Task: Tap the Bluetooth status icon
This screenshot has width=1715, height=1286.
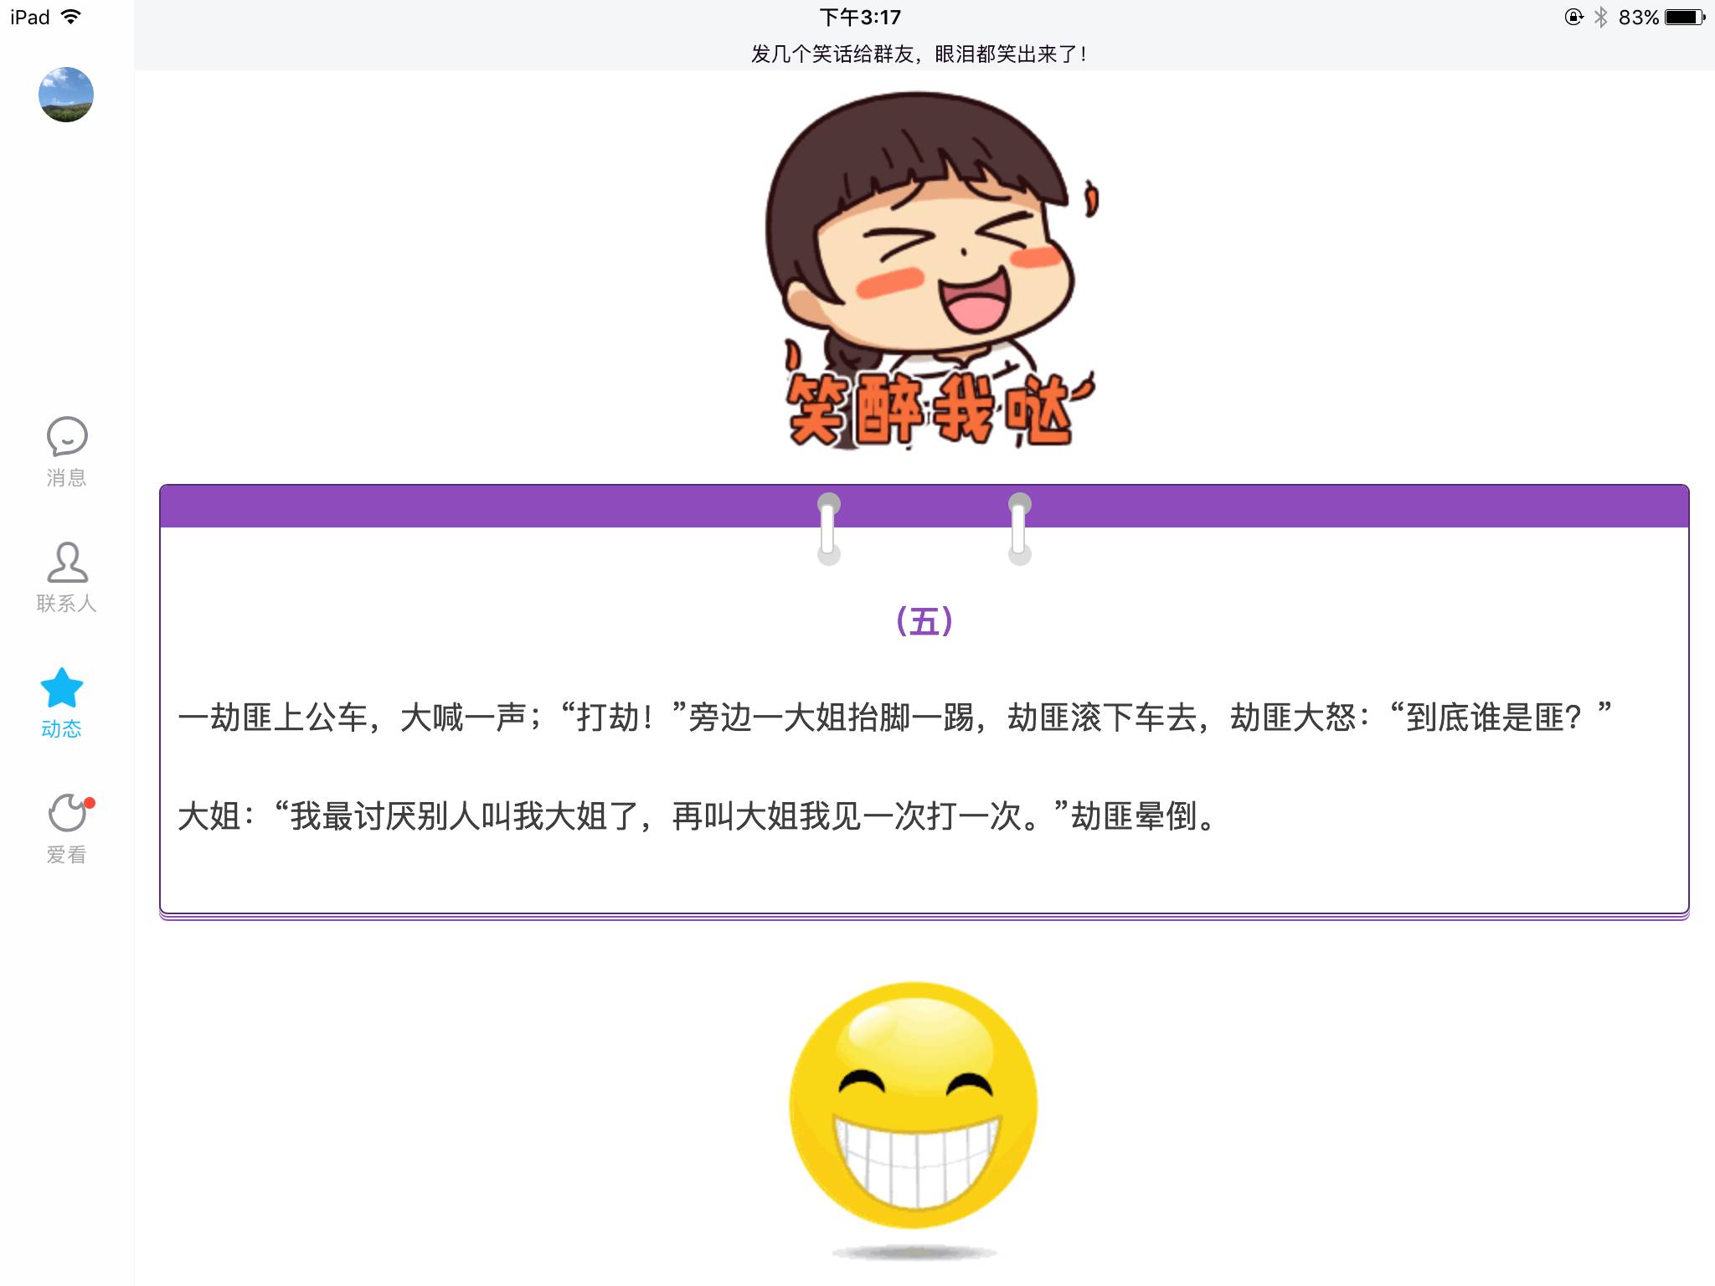Action: [x=1600, y=17]
